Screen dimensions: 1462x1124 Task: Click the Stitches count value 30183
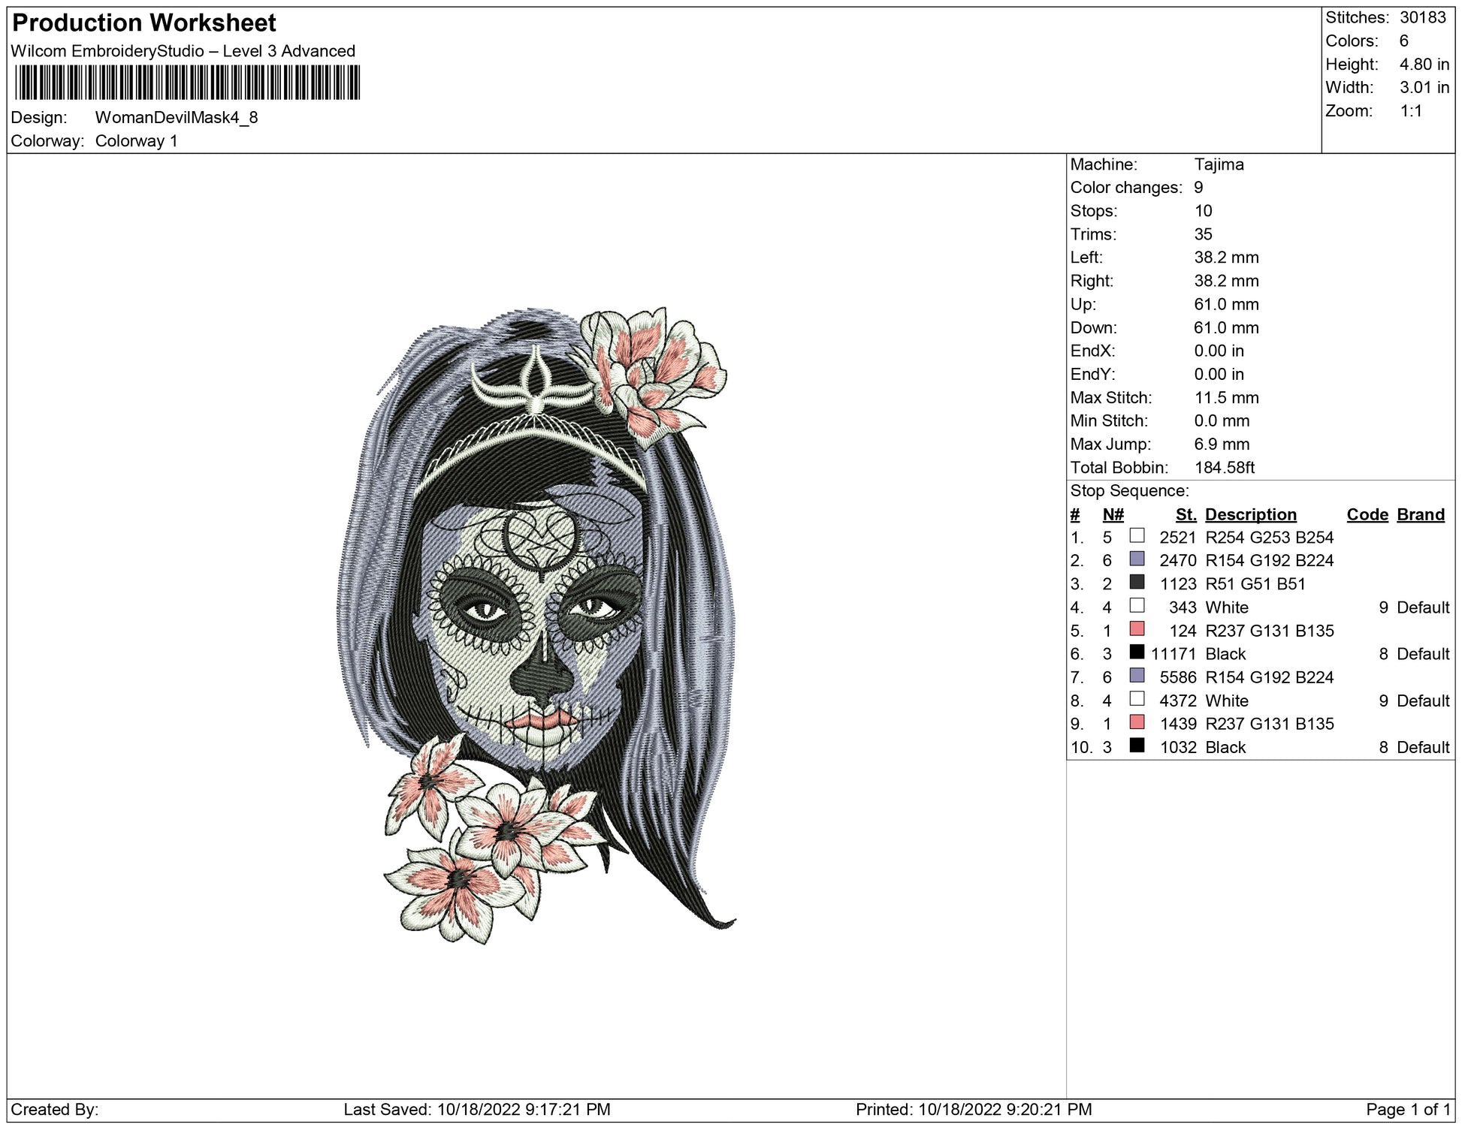tap(1422, 17)
